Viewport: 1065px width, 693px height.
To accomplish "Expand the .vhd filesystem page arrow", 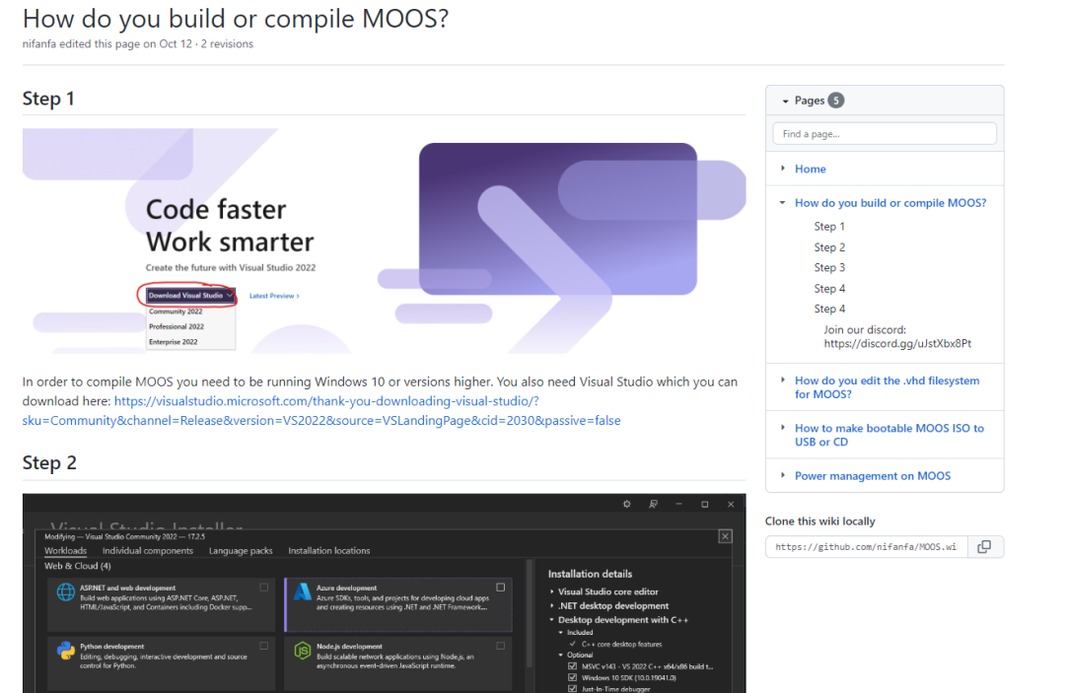I will point(782,381).
